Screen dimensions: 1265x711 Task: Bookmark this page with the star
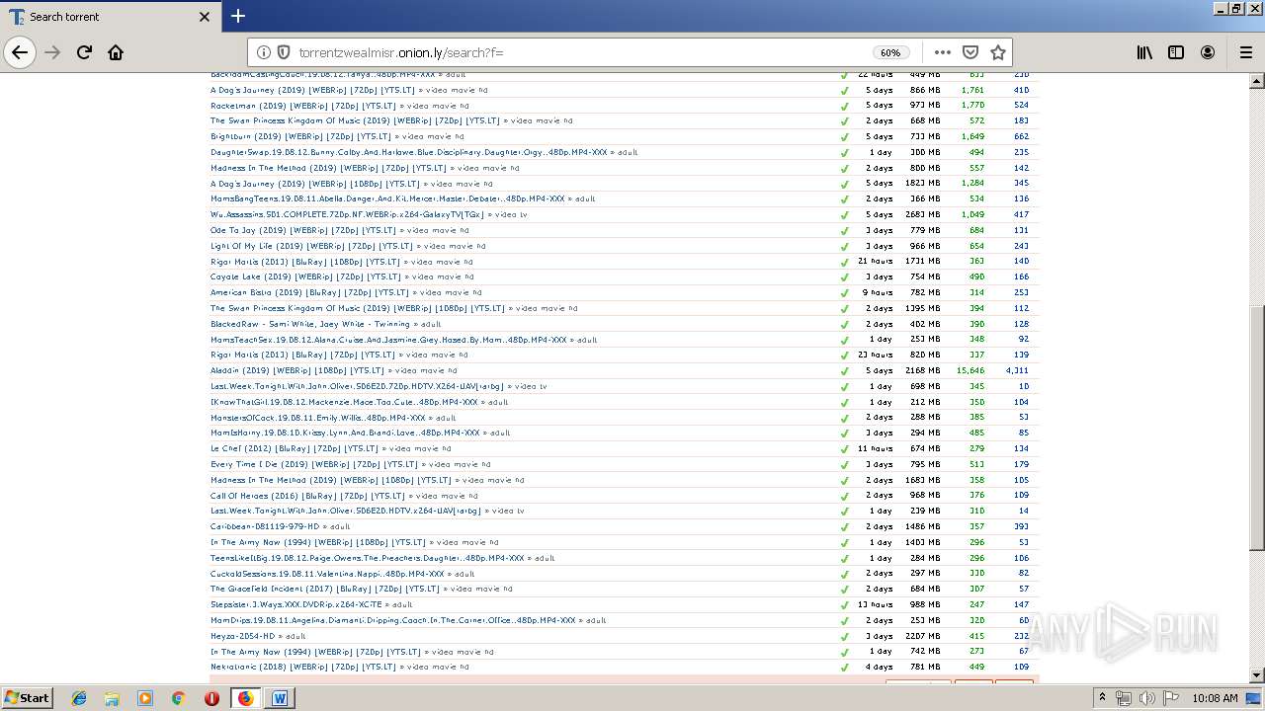(998, 52)
